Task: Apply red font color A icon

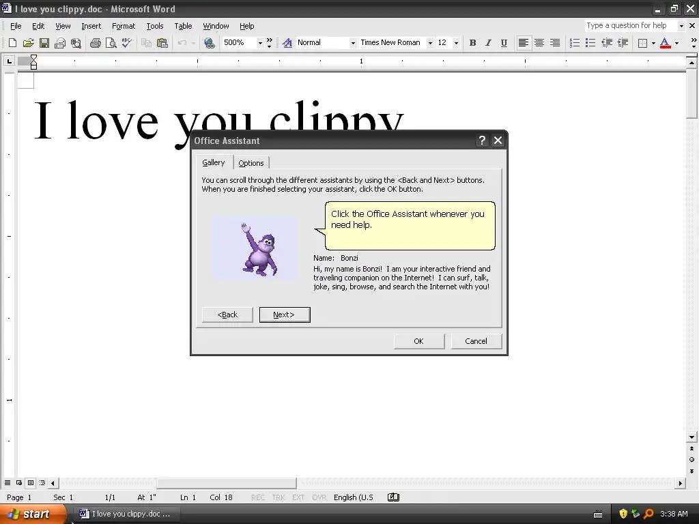Action: click(x=665, y=43)
